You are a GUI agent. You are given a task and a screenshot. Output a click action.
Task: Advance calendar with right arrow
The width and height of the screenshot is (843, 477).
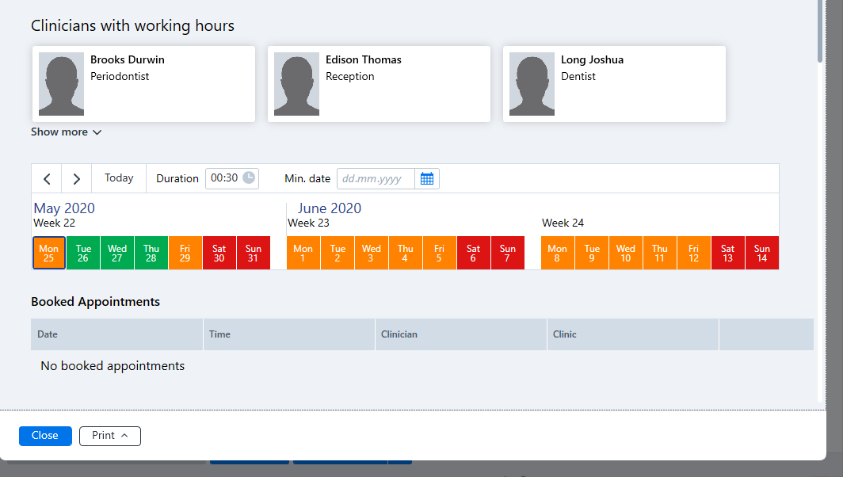pos(76,178)
